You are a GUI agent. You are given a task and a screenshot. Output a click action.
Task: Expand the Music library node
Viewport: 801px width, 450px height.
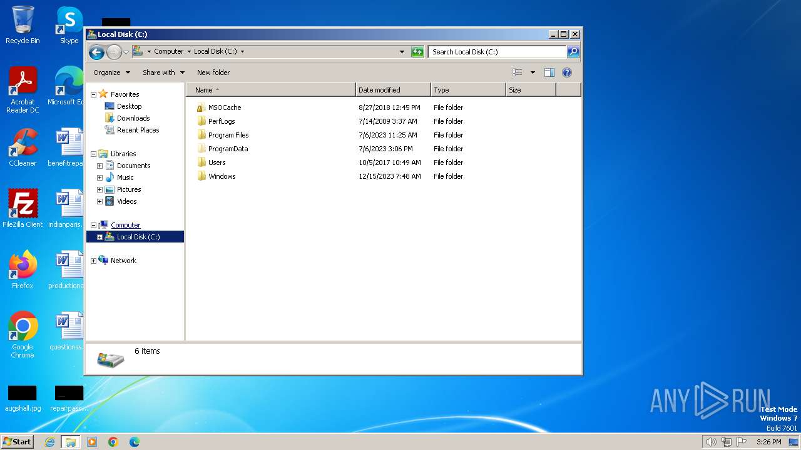(99, 177)
